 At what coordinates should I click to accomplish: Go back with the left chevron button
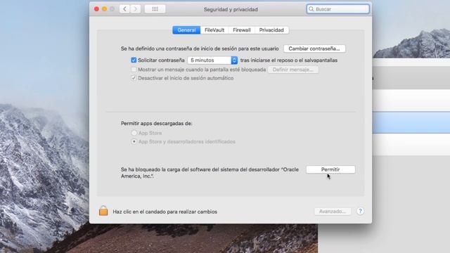click(124, 9)
